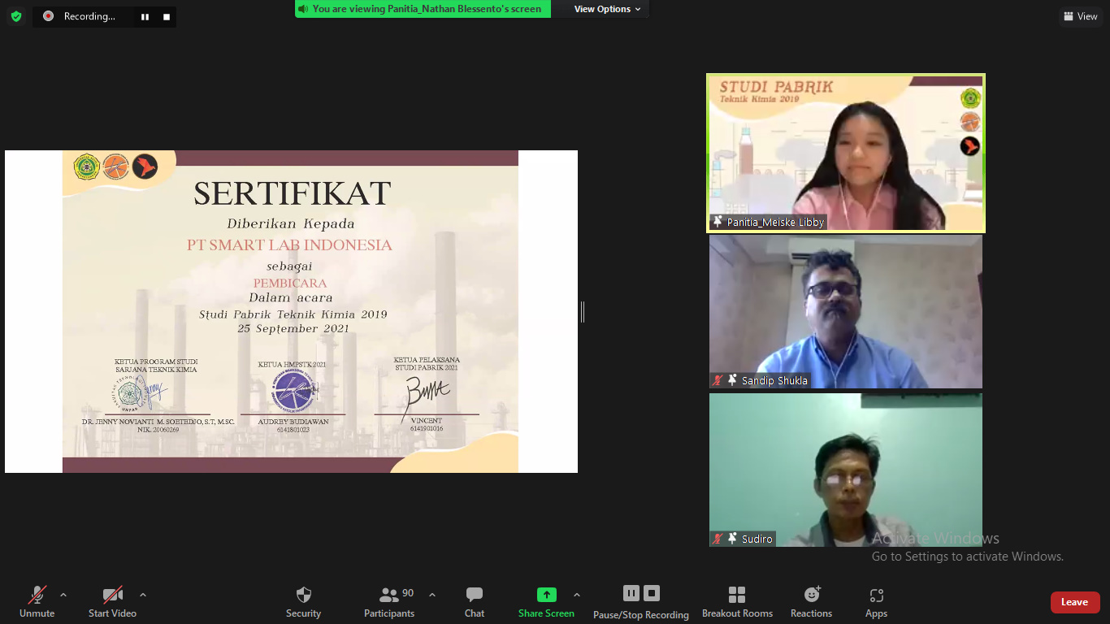Image resolution: width=1110 pixels, height=624 pixels.
Task: Expand the audio settings arrow
Action: click(63, 595)
